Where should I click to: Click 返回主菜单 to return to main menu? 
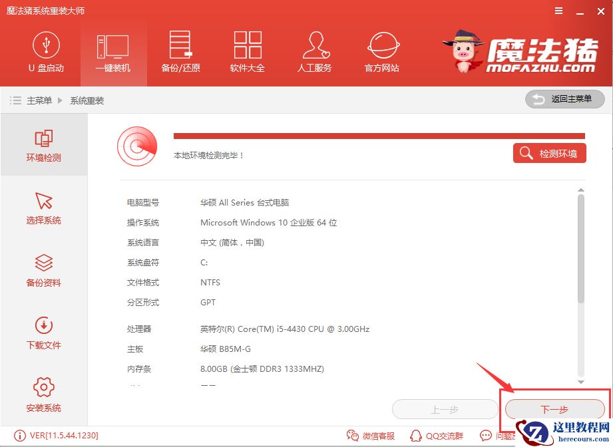tap(564, 99)
